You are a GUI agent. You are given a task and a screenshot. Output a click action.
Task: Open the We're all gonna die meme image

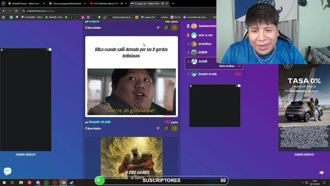[x=131, y=92]
